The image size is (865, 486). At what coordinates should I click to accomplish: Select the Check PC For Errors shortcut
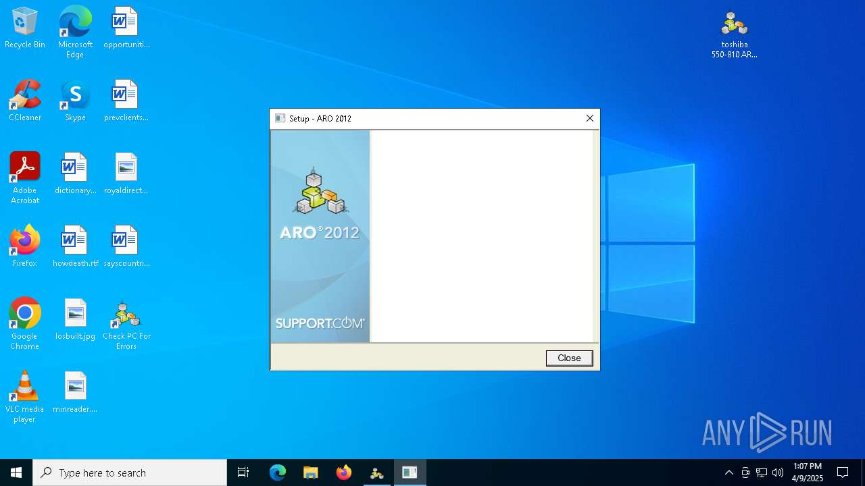(126, 324)
